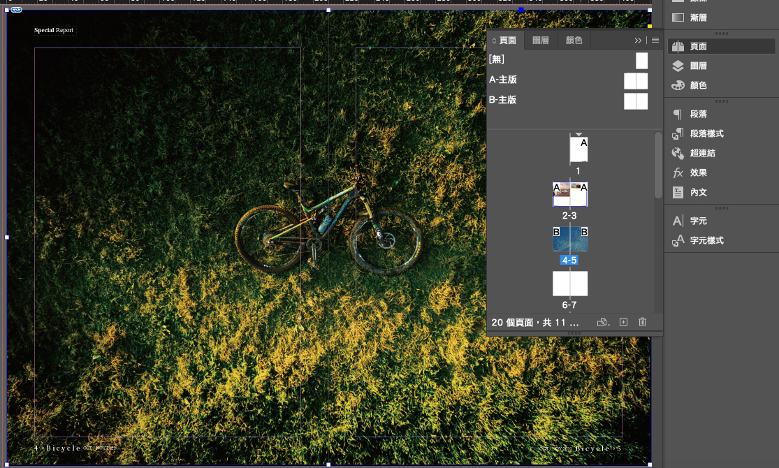779x468 pixels.
Task: Select the 2-3 page spread thumbnail
Action: click(x=570, y=195)
